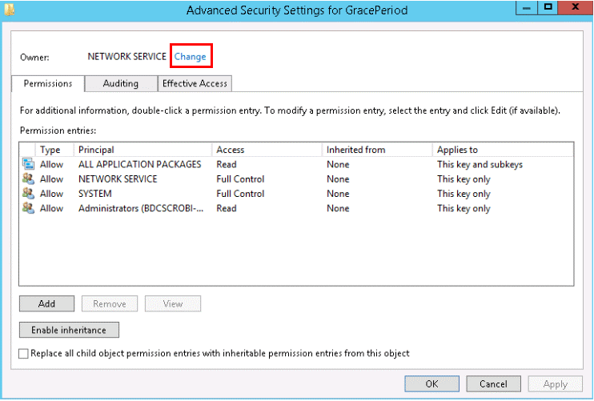Maximize the Advanced Security Settings window
594x401 pixels.
coord(548,7)
